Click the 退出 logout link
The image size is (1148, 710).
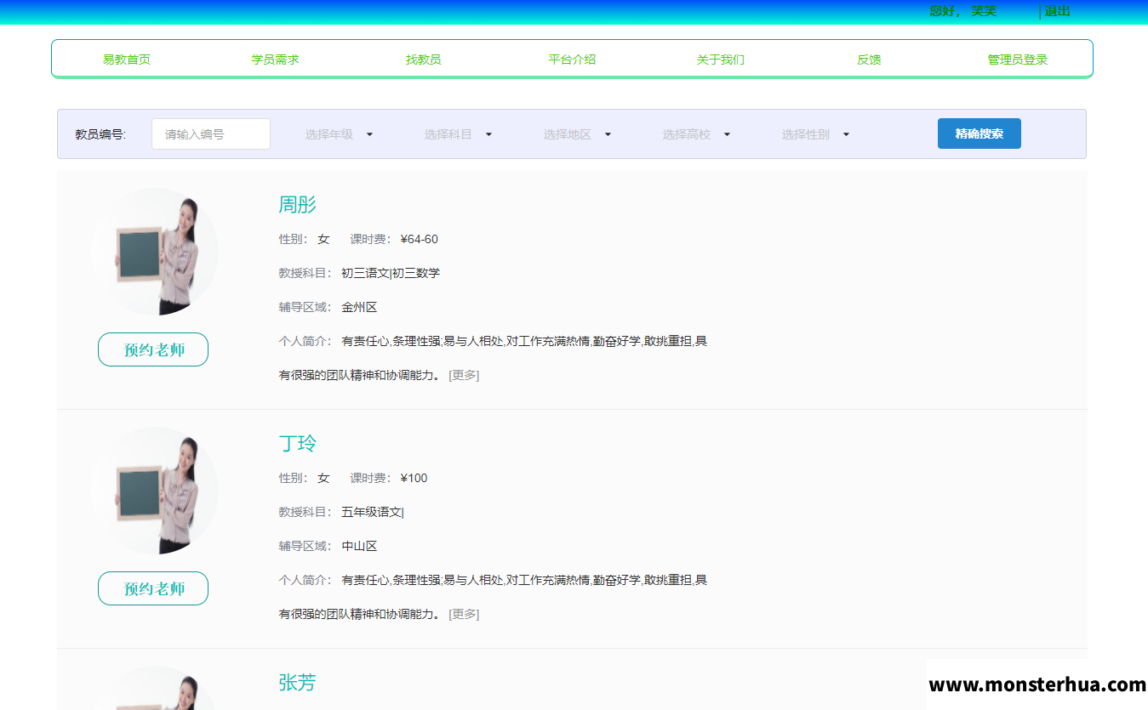point(1058,11)
